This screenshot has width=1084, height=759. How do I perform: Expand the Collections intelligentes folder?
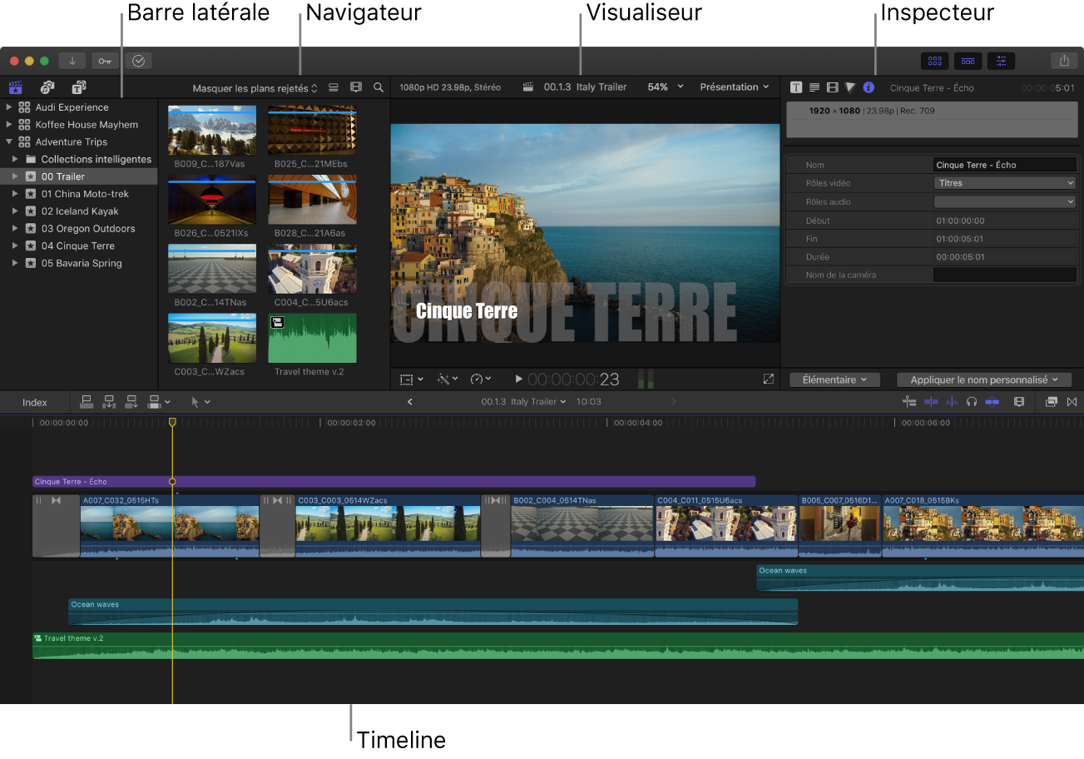[13, 159]
